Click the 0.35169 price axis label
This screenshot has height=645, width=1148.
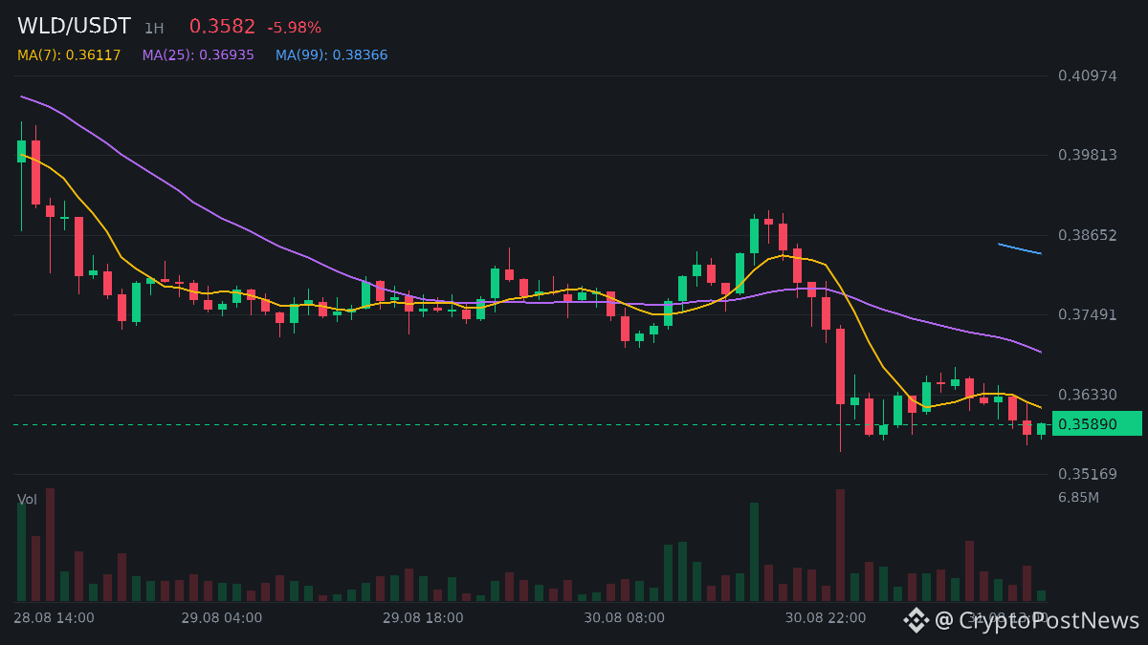point(1087,474)
